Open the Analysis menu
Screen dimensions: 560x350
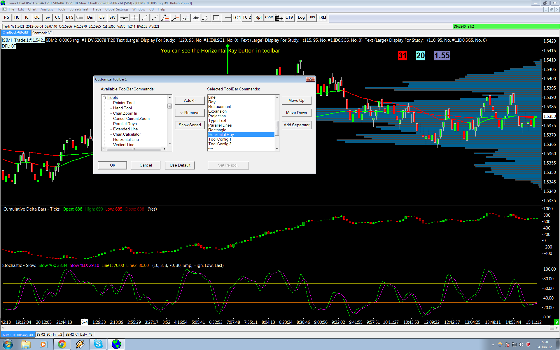pyautogui.click(x=47, y=9)
